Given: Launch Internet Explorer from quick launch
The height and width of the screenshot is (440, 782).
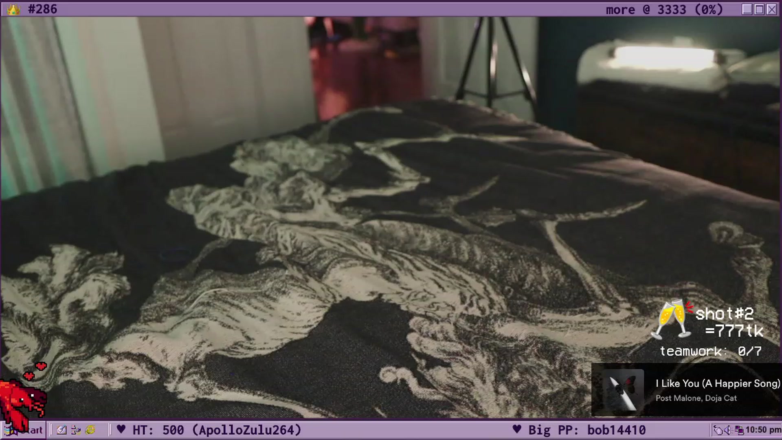Looking at the screenshot, I should pos(90,430).
